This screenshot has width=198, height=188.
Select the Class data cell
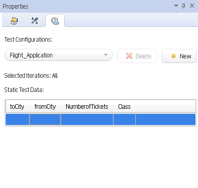pyautogui.click(x=125, y=119)
